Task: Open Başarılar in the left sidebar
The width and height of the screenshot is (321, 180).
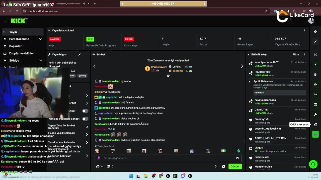Action: (23, 46)
